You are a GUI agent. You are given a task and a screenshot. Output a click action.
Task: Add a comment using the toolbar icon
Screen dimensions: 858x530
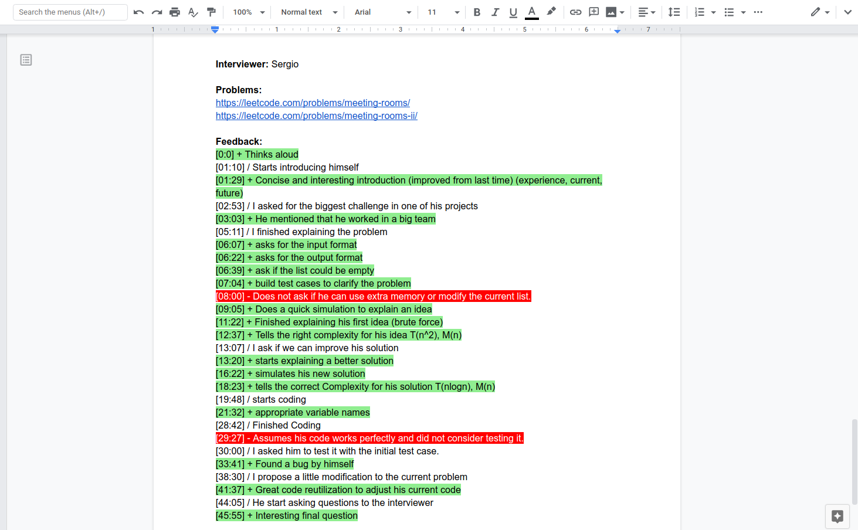[594, 12]
